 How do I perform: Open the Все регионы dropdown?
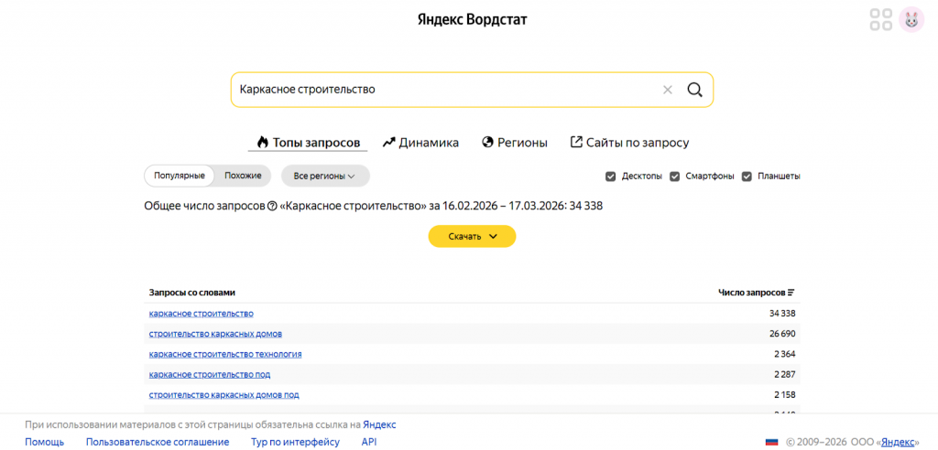pos(325,177)
